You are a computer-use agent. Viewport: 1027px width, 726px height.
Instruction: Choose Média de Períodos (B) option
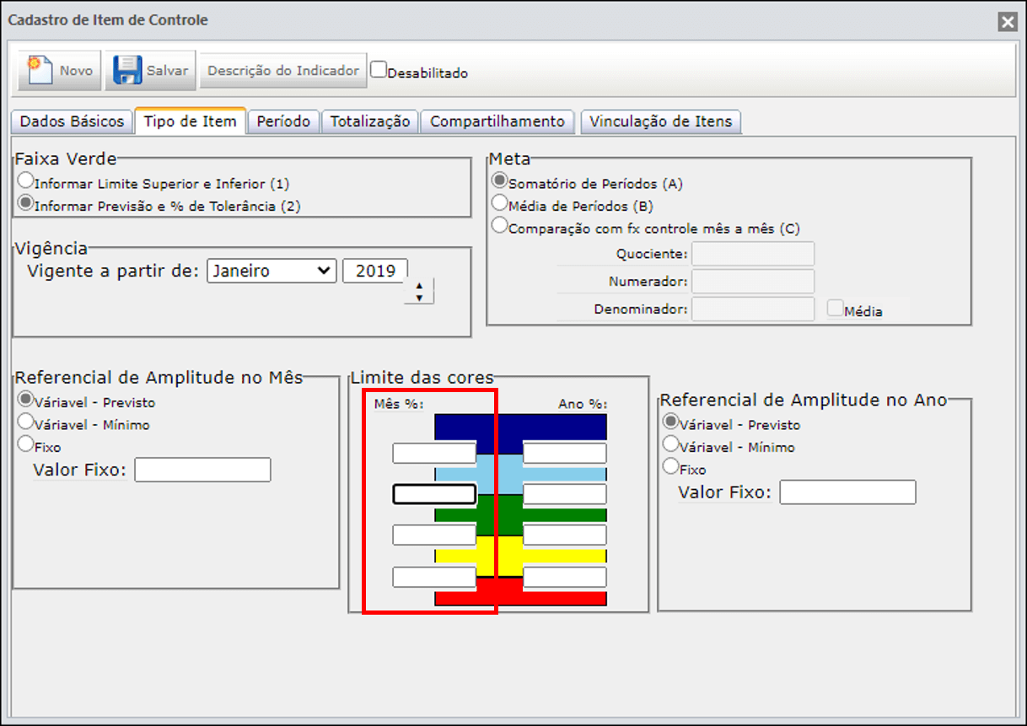[500, 203]
